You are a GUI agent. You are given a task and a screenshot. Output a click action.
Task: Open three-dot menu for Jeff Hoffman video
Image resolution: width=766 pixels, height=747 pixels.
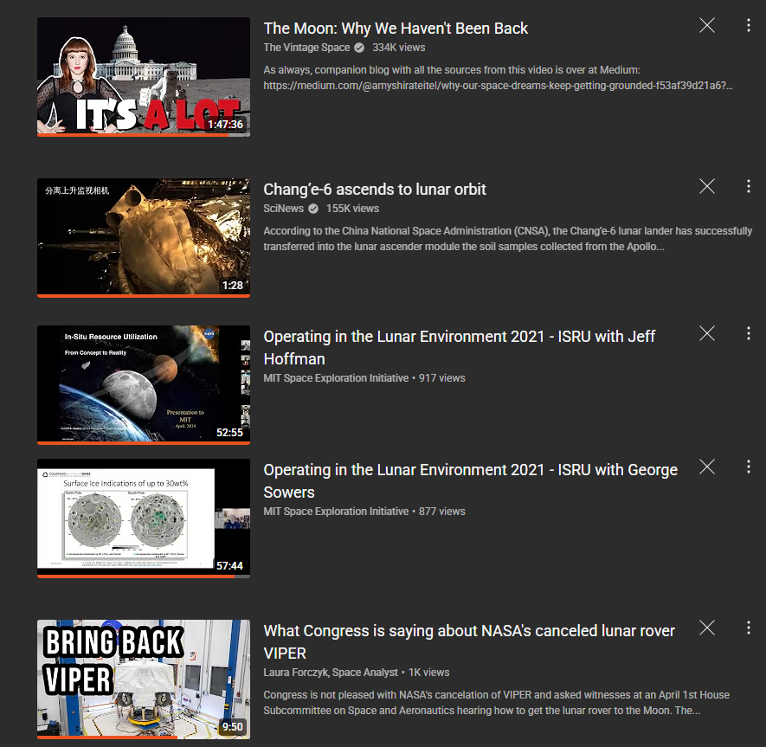click(x=749, y=333)
